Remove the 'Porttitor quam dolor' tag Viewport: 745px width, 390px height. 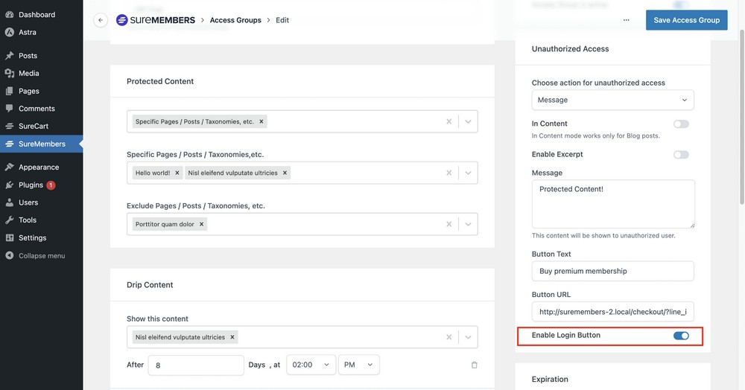[202, 224]
